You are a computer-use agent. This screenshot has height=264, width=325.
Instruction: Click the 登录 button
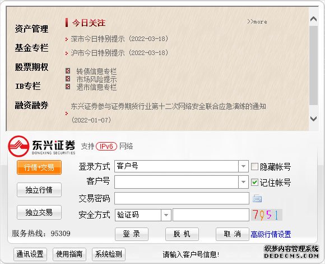tap(132, 234)
